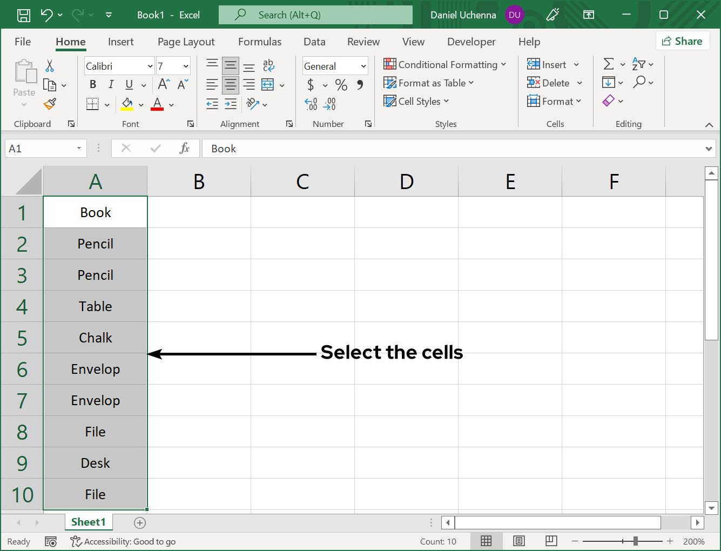Click the Sheet1 worksheet tab
The width and height of the screenshot is (721, 551).
pyautogui.click(x=89, y=522)
